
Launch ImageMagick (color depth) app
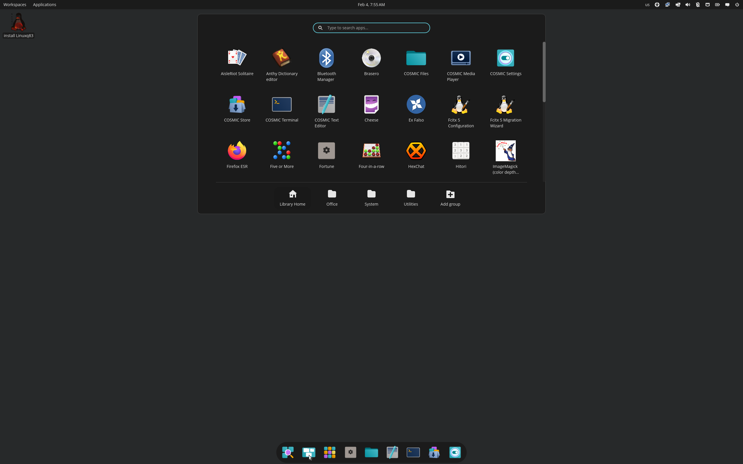506,158
